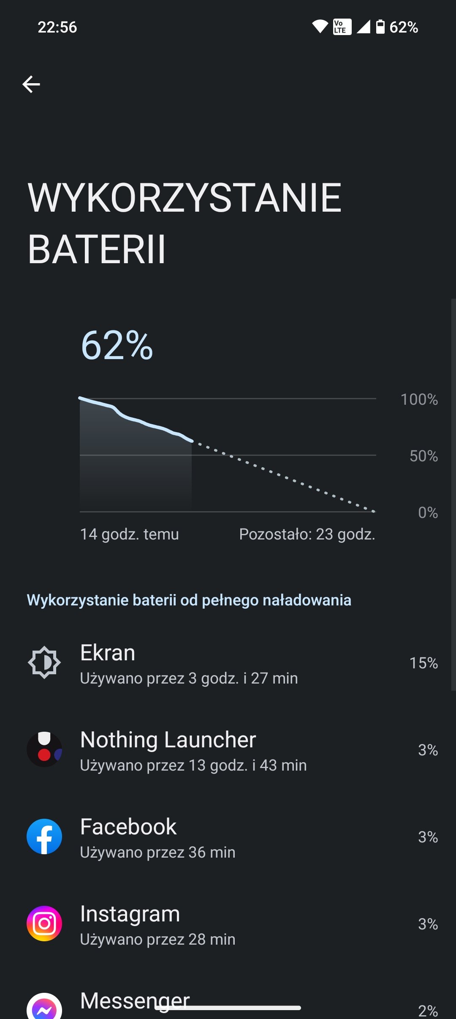Screen dimensions: 456x1019
Task: Tap the Wi-Fi status bar icon
Action: (320, 27)
